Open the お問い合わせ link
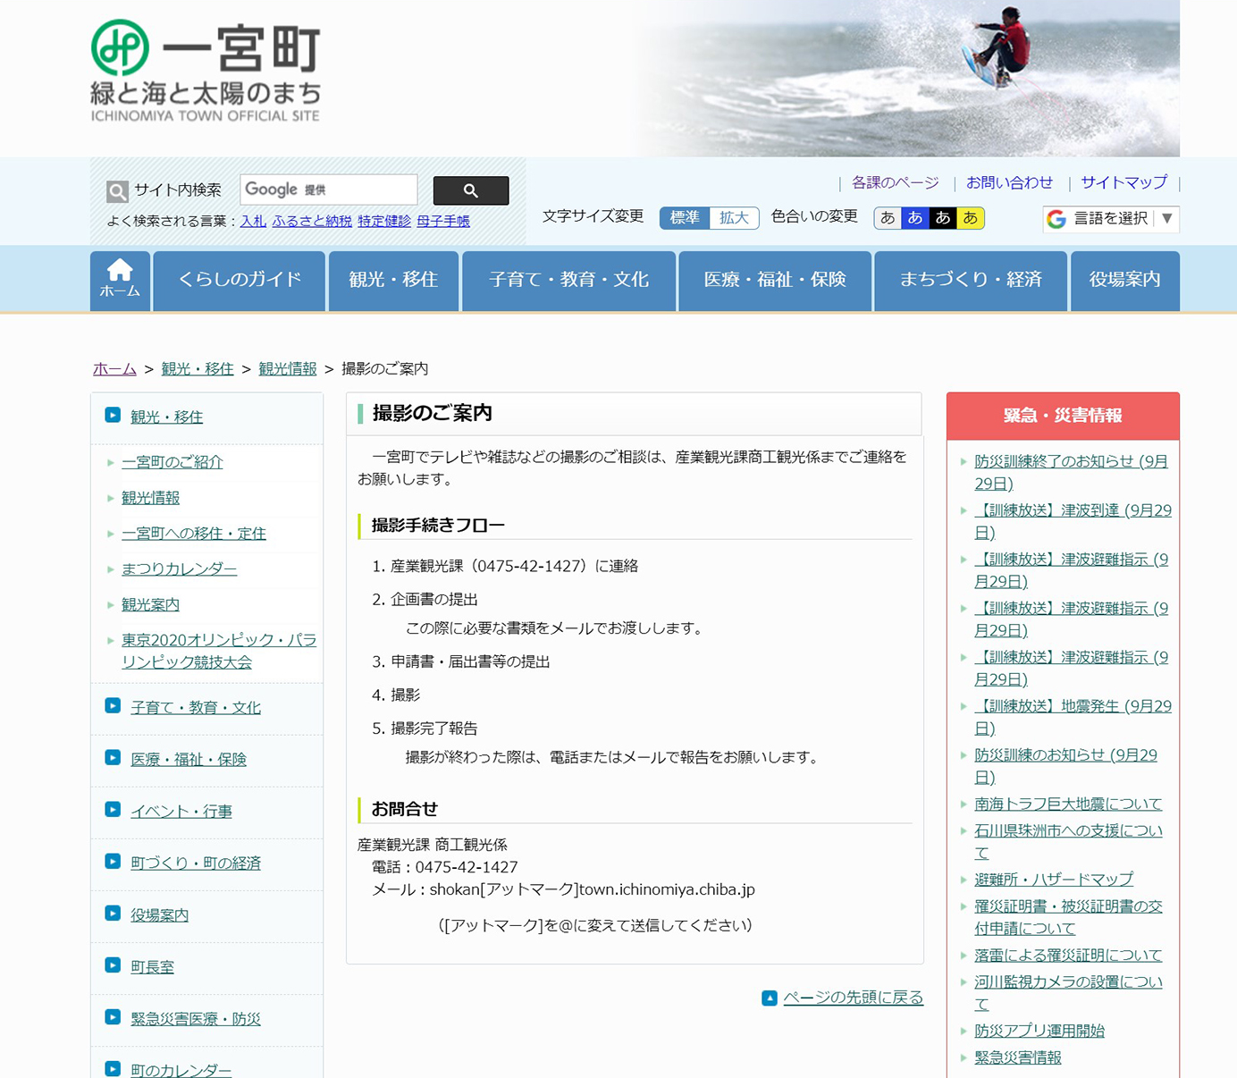This screenshot has height=1078, width=1237. (1011, 182)
